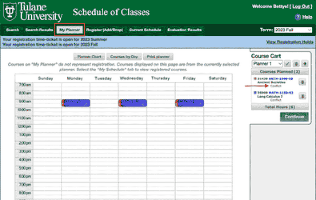Add a new planner with the plus icon
Image resolution: width=316 pixels, height=200 pixels.
(x=305, y=64)
